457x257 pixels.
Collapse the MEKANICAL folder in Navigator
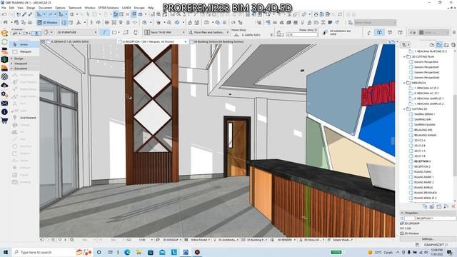405,83
